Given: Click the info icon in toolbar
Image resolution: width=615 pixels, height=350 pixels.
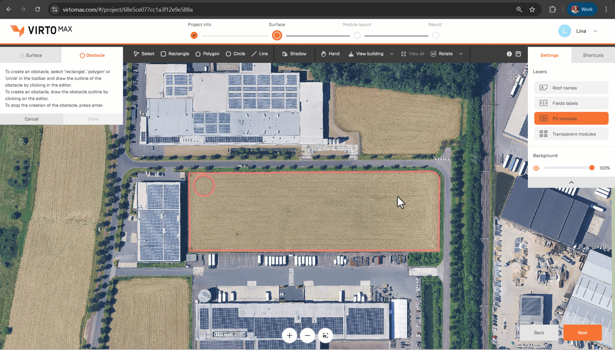Looking at the screenshot, I should (x=509, y=54).
